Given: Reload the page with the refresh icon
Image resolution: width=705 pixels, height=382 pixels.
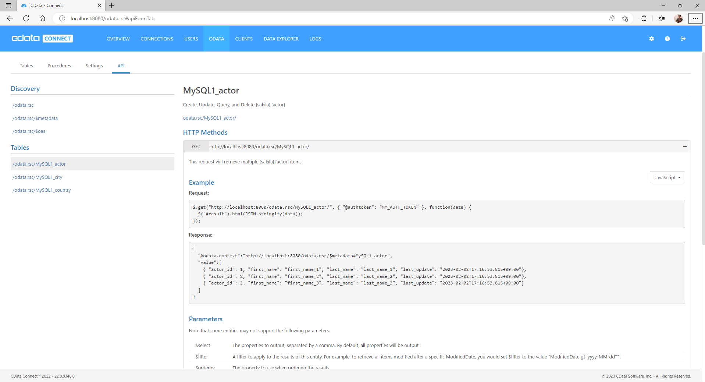Looking at the screenshot, I should tap(26, 18).
